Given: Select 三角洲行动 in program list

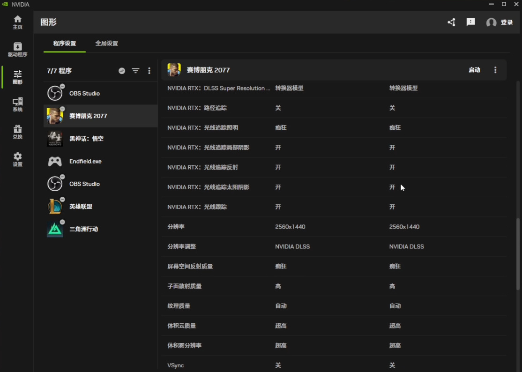Looking at the screenshot, I should point(101,229).
